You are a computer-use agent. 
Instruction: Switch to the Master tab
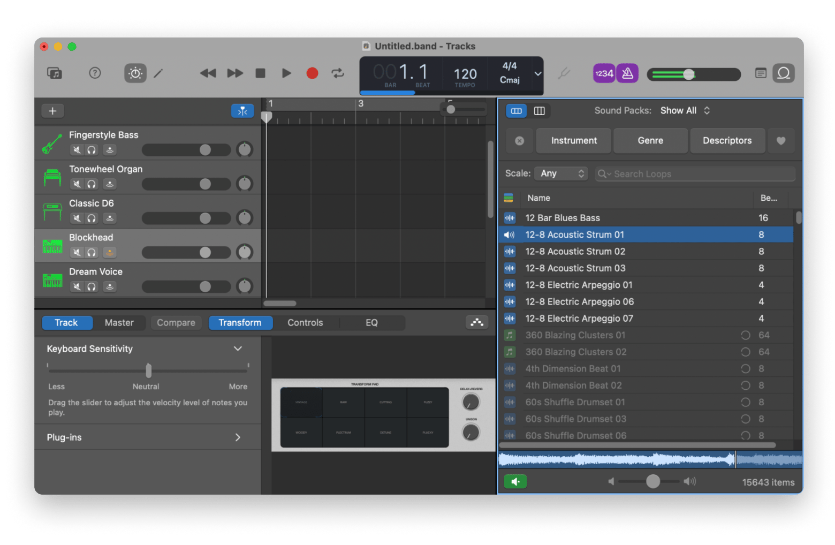click(x=119, y=323)
